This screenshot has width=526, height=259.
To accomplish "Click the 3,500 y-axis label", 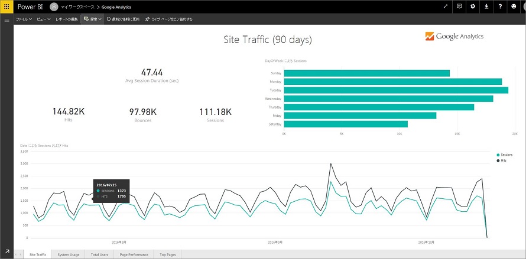I will point(24,152).
